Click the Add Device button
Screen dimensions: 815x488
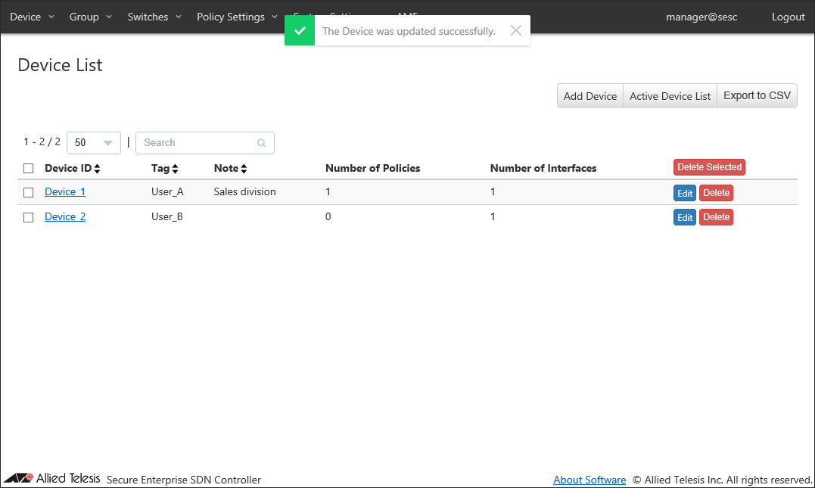click(x=590, y=95)
